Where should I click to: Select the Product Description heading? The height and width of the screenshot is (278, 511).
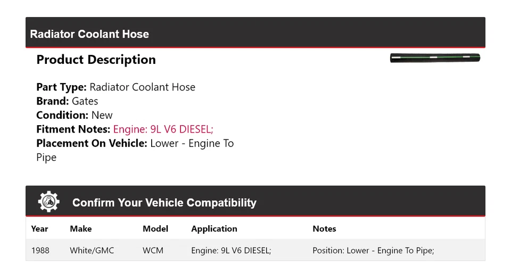click(96, 60)
